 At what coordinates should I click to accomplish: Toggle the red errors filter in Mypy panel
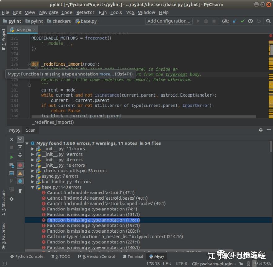point(20,165)
